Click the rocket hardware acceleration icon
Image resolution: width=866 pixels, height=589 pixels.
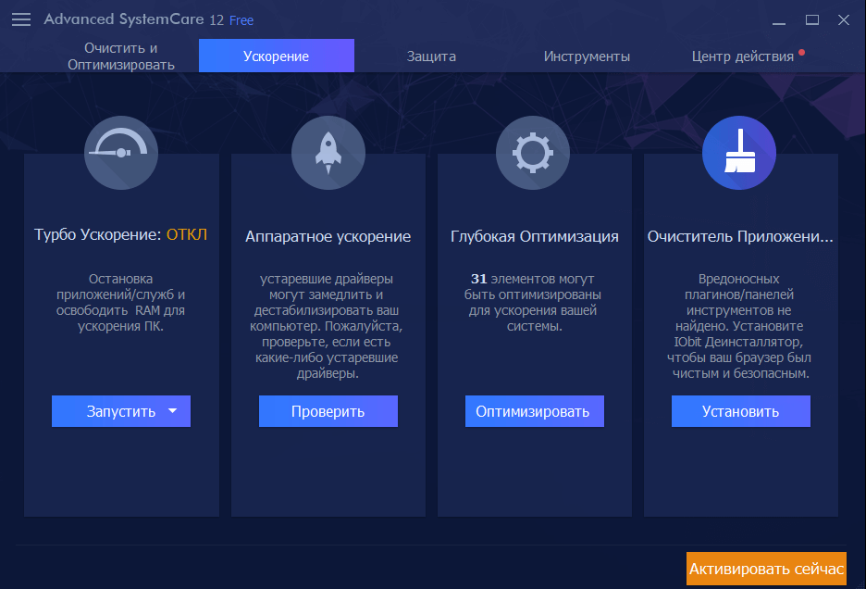click(328, 153)
